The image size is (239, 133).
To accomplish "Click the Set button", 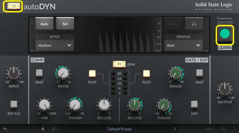I will point(65,24).
